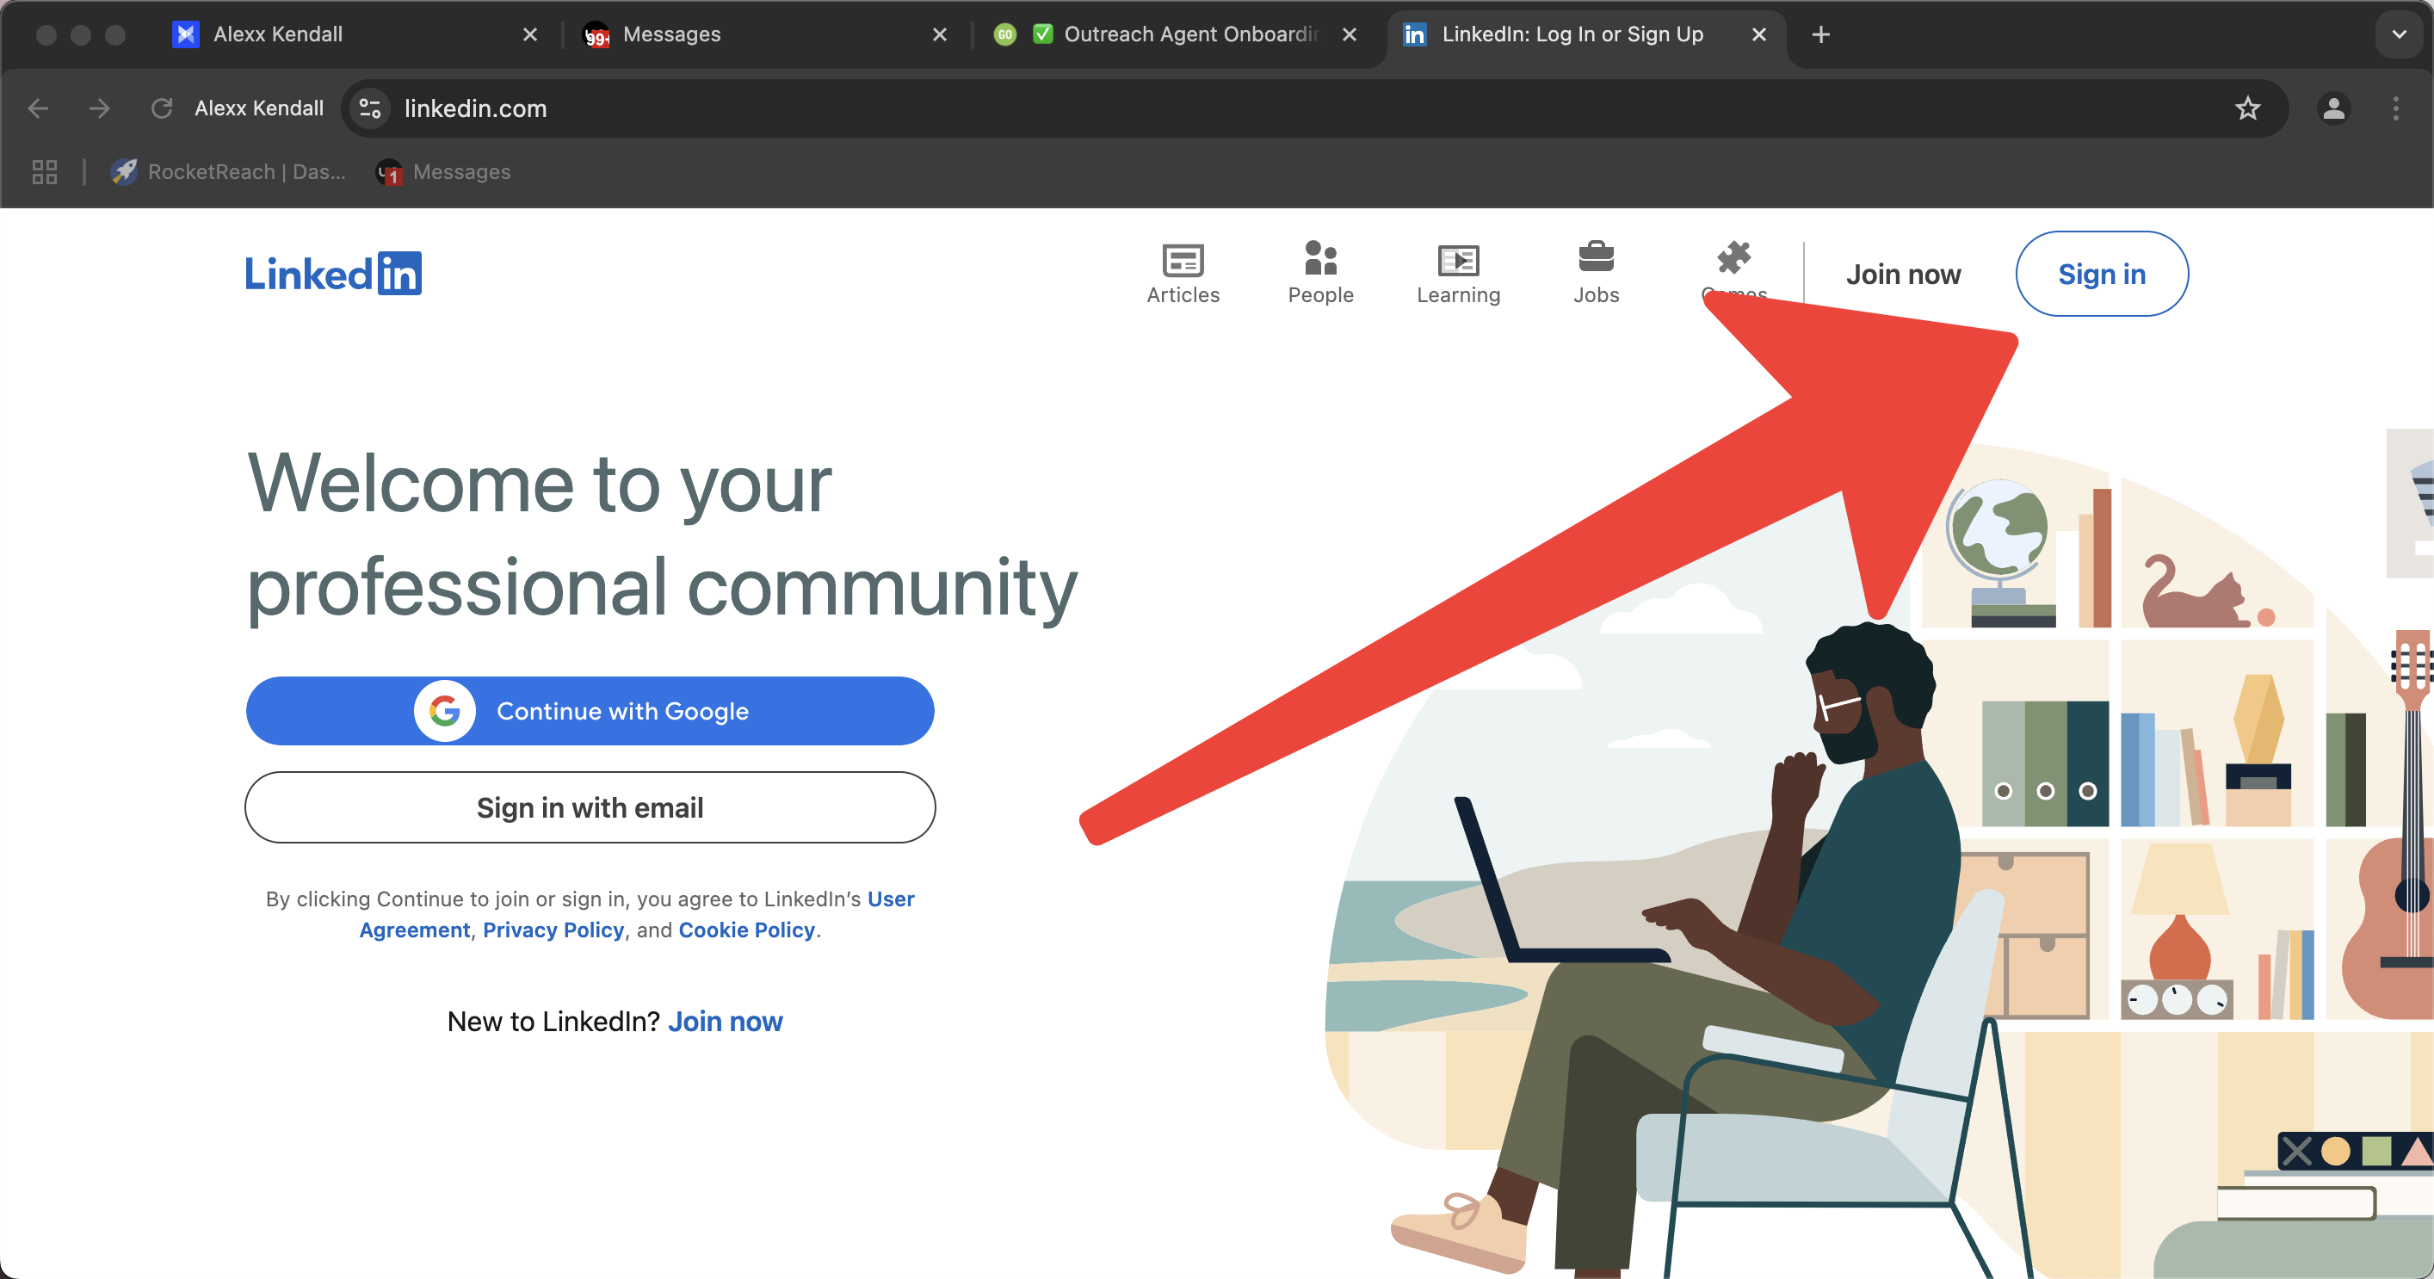Open Messages bookmark in bookmarks bar
This screenshot has height=1279, width=2434.
point(443,172)
